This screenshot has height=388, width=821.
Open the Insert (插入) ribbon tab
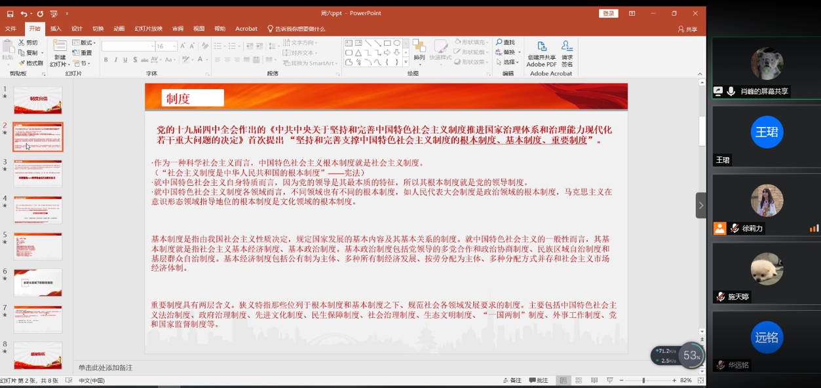point(56,29)
